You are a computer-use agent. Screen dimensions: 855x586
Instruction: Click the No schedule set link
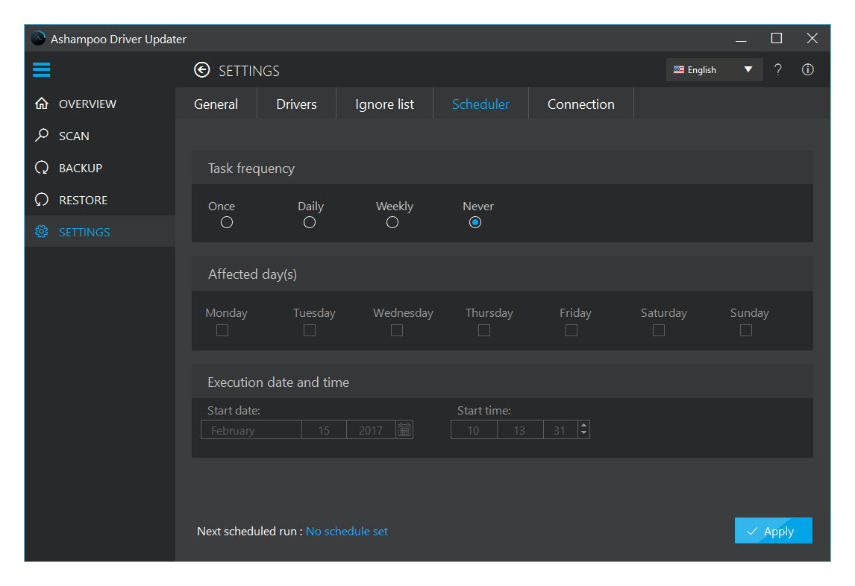click(347, 531)
